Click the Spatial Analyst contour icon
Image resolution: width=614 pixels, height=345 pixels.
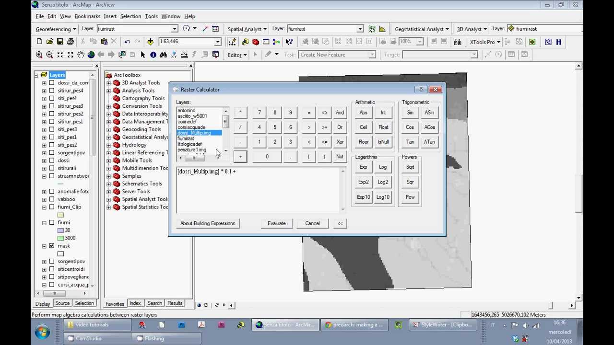[372, 29]
